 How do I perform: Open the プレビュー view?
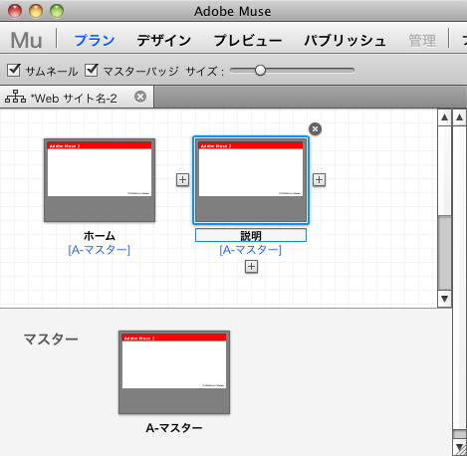(x=248, y=40)
